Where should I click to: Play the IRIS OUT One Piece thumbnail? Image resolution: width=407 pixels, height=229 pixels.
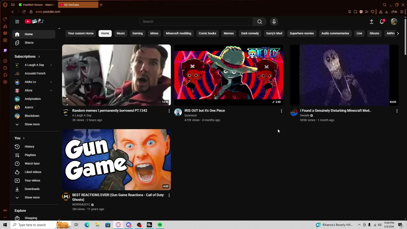click(229, 75)
